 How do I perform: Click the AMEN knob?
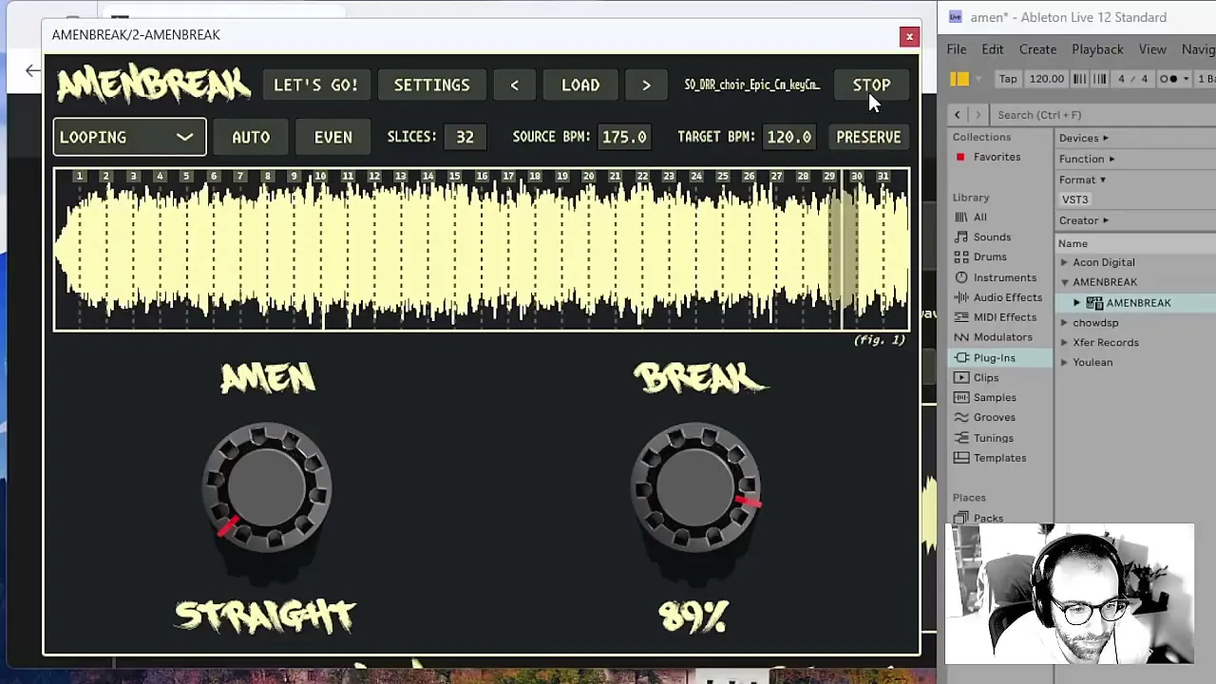coord(267,487)
